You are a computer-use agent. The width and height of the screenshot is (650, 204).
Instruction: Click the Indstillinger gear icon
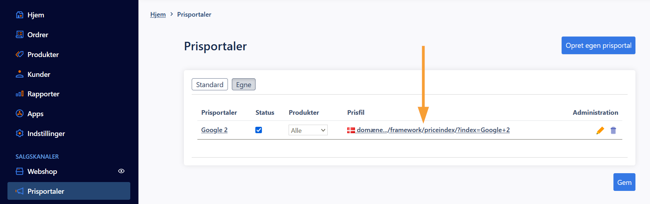click(20, 133)
